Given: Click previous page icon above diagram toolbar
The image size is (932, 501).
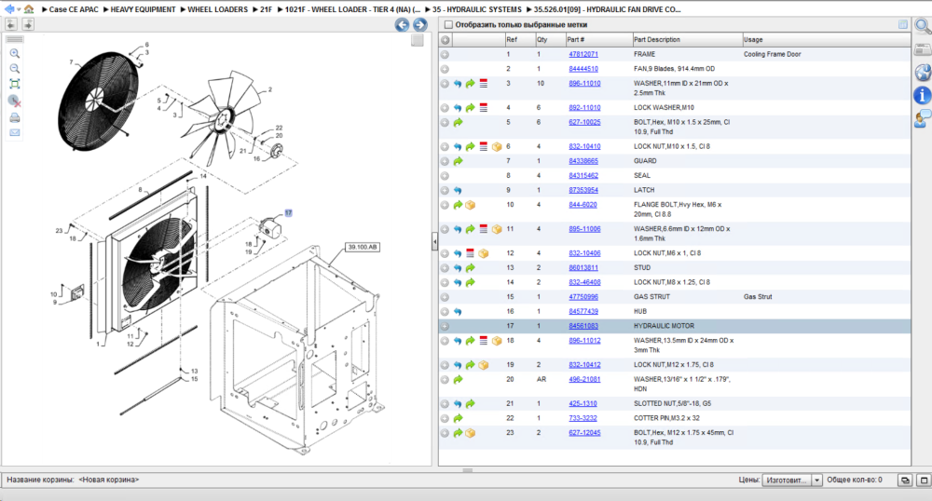Looking at the screenshot, I should (10, 24).
